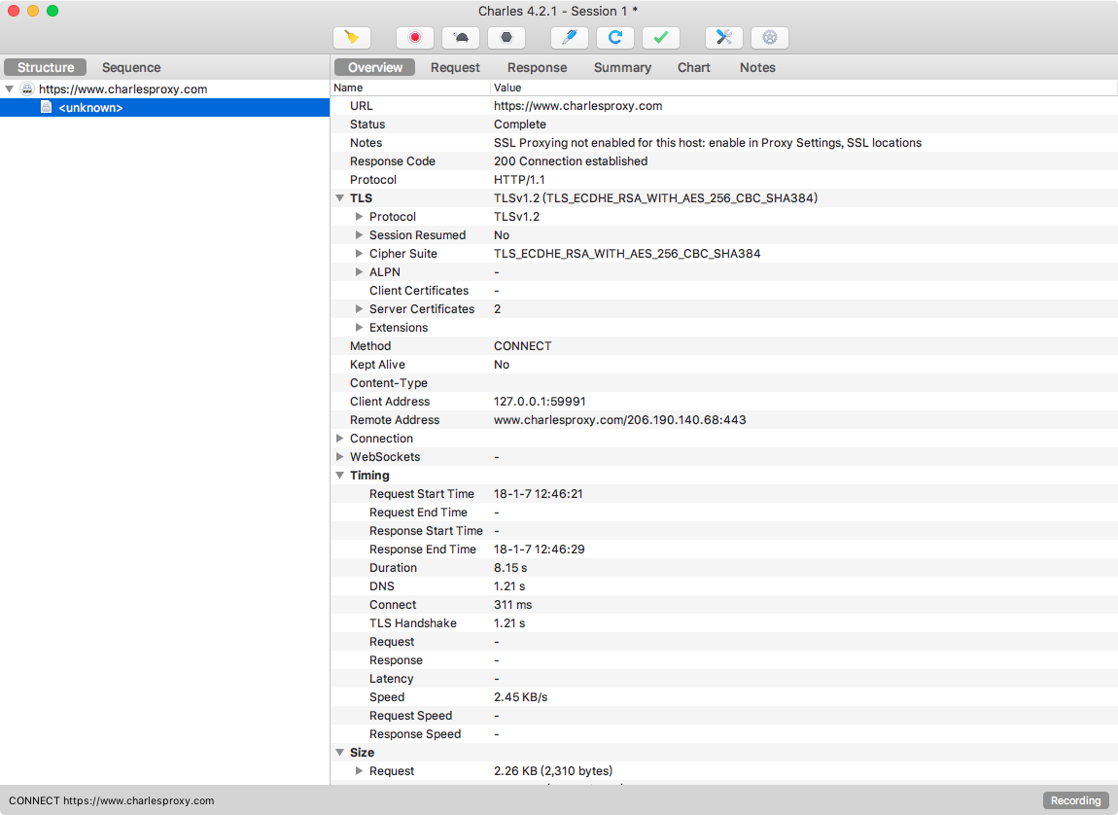Click the status bar CONNECT https://www.charlesproxy.com text
Screen dimensions: 1118x815
[111, 800]
